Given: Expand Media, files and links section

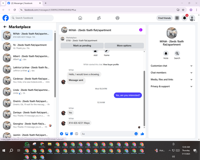Looking at the screenshot, I should point(172,80).
